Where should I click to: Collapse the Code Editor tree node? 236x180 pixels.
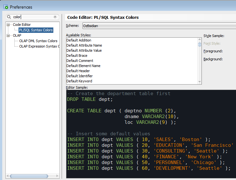pos(8,25)
